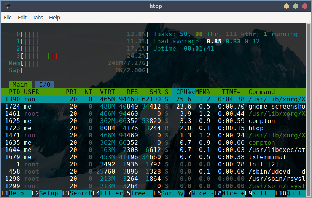The width and height of the screenshot is (312, 198).
Task: Minimize the htop window
Action: (287, 6)
